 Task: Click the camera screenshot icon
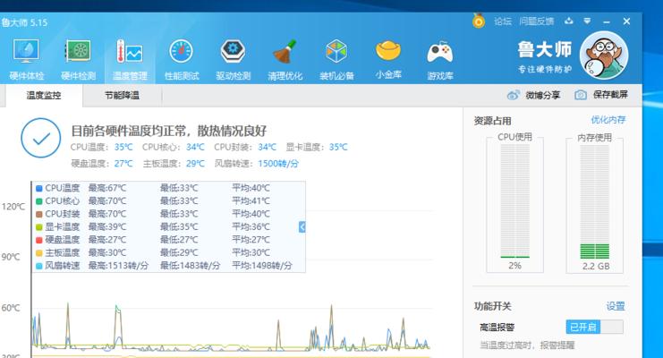581,95
